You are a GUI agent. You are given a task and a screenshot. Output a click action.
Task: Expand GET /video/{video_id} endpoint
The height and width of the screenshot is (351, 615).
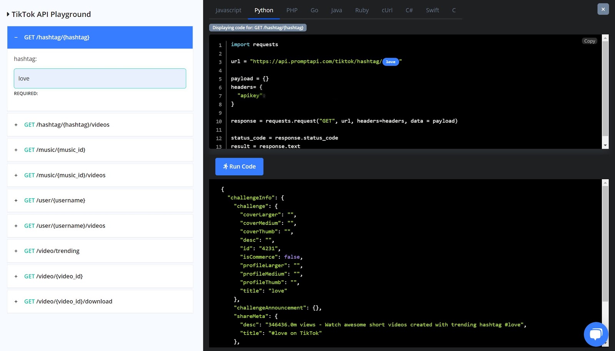100,276
